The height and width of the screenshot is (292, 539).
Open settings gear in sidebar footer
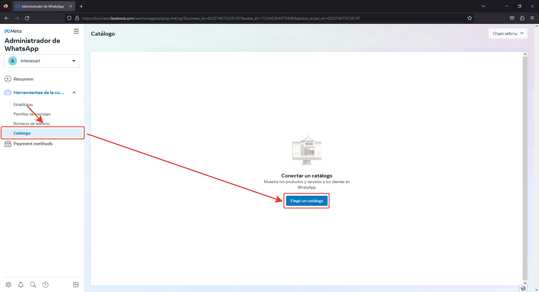[x=8, y=285]
